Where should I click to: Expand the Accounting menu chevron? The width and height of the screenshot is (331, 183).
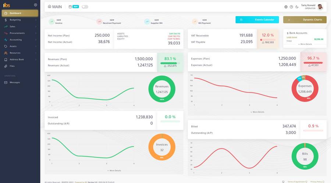point(36,40)
